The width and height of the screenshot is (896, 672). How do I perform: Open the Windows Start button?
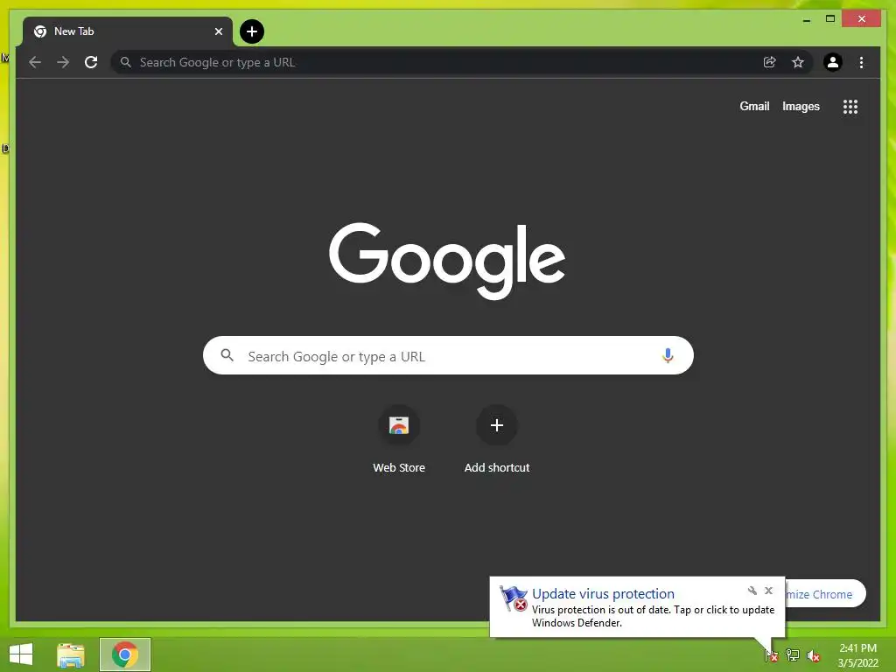(21, 654)
